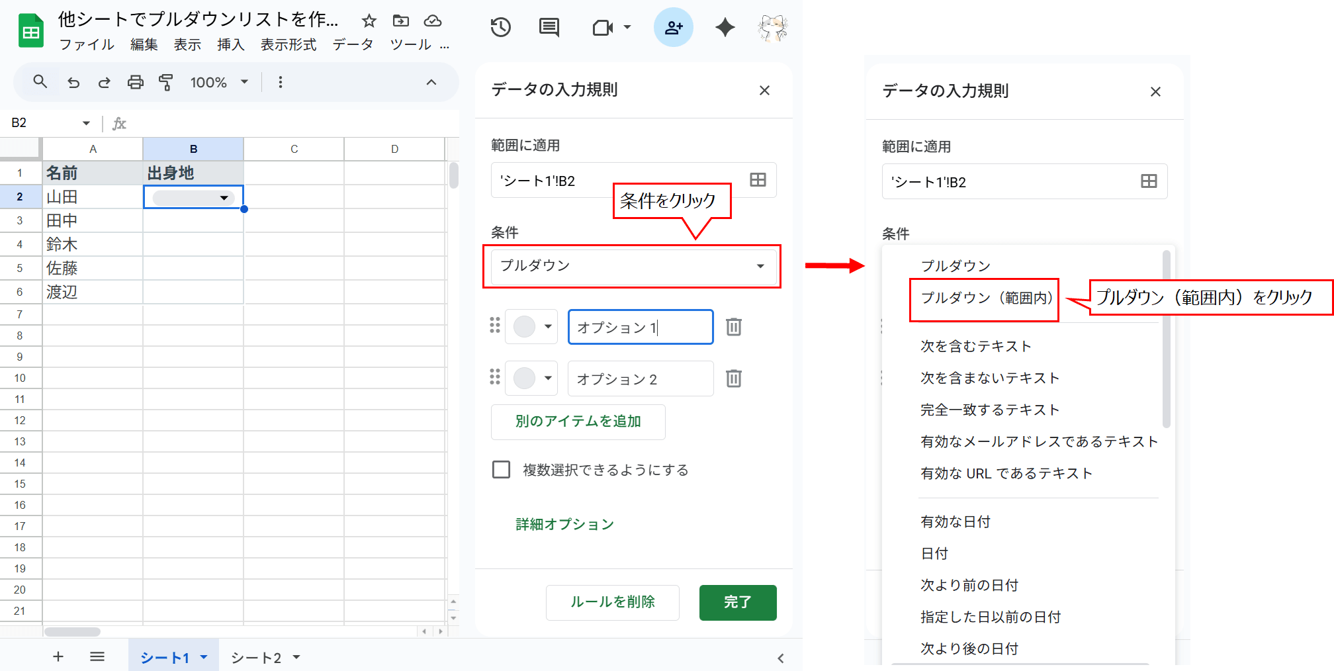Open range picker grid icon beside 'シート1'!B2
This screenshot has width=1334, height=671.
tap(758, 179)
